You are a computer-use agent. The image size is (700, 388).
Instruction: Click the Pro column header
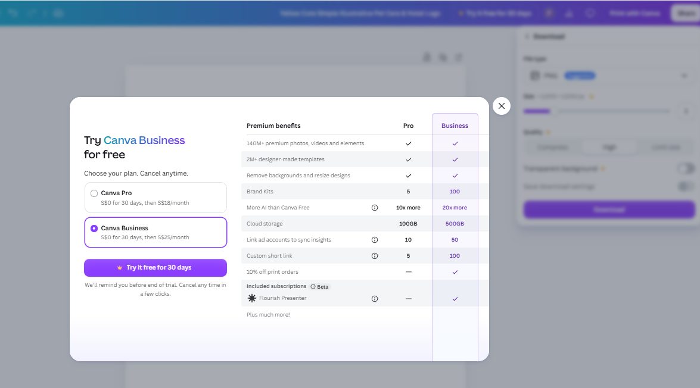[408, 126]
